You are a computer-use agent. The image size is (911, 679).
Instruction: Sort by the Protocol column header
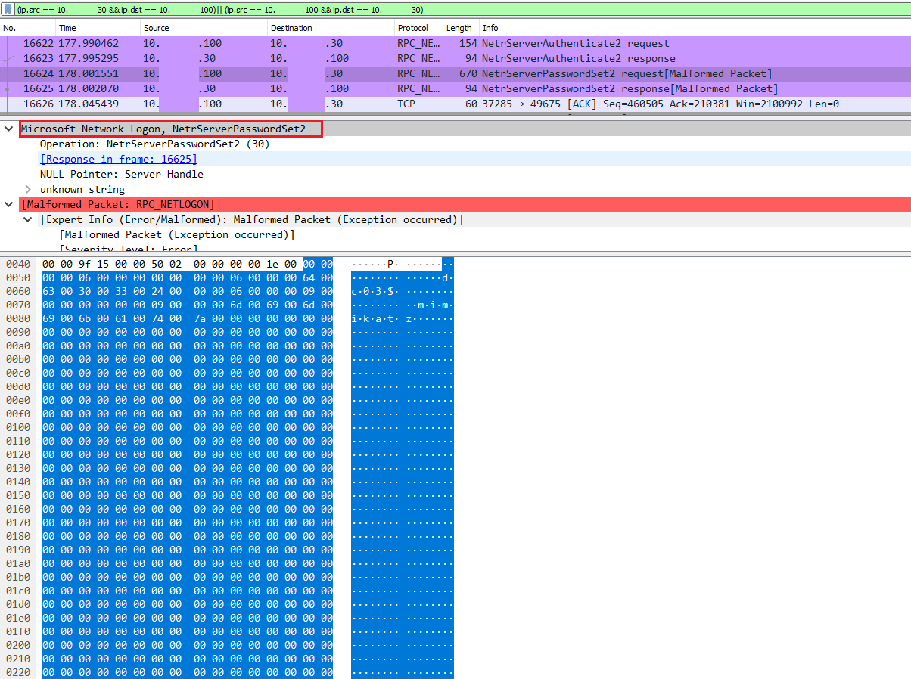click(412, 28)
